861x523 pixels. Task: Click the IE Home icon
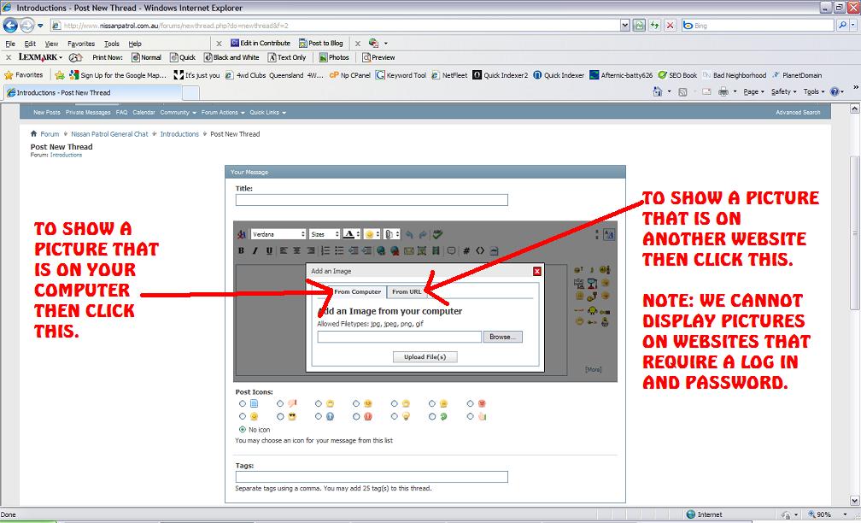tap(658, 91)
